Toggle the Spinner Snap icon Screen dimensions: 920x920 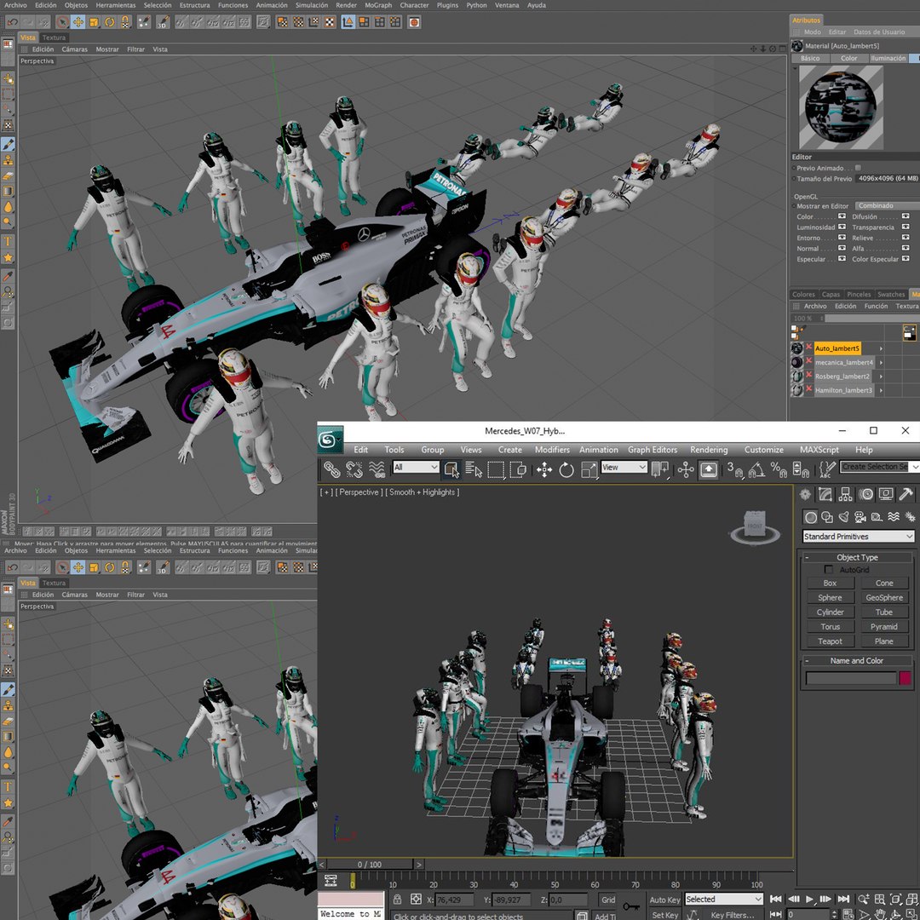pyautogui.click(x=801, y=469)
